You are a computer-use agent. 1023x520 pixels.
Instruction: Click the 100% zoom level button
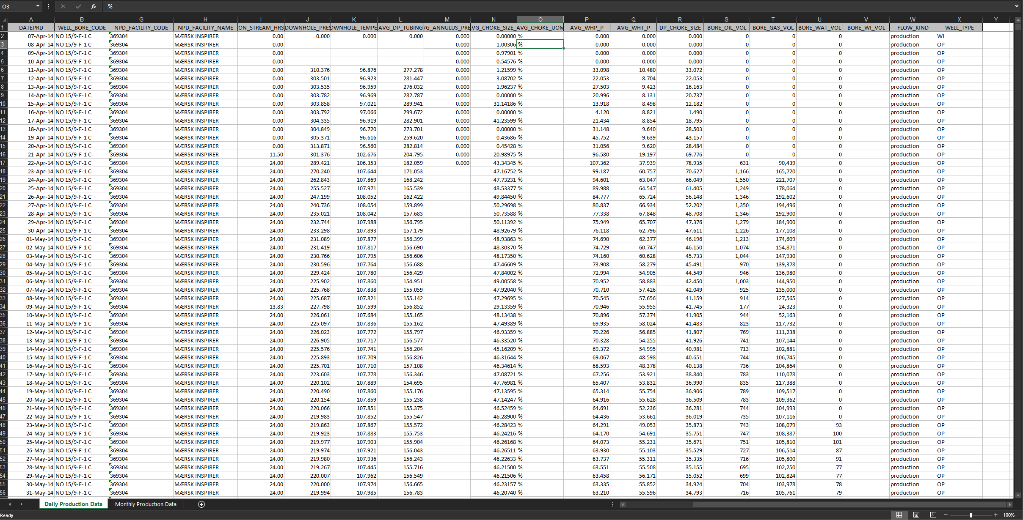(1012, 515)
